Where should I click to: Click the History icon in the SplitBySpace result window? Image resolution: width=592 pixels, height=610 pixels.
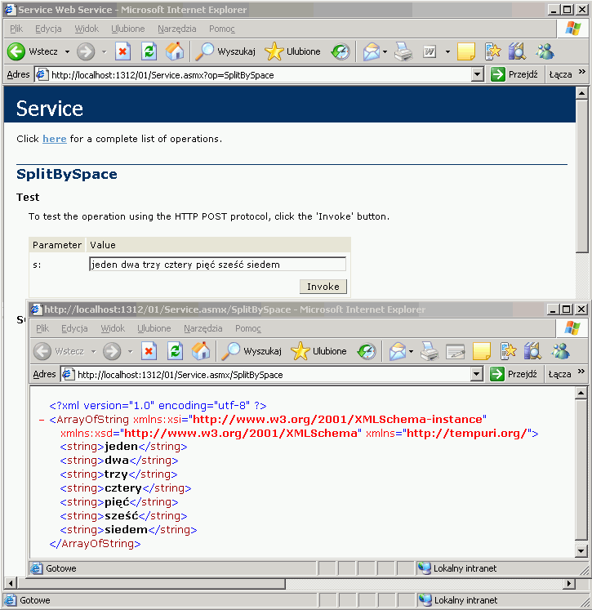[x=367, y=351]
